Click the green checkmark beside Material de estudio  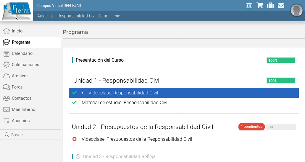coord(74,103)
